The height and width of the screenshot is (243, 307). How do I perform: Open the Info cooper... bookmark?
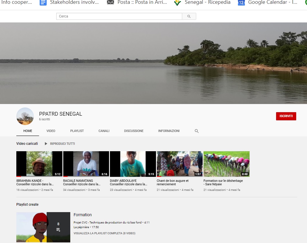[16, 2]
